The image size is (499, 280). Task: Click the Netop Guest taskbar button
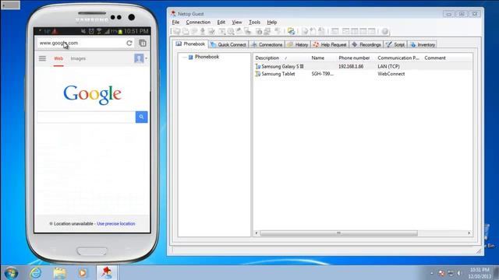tap(107, 273)
